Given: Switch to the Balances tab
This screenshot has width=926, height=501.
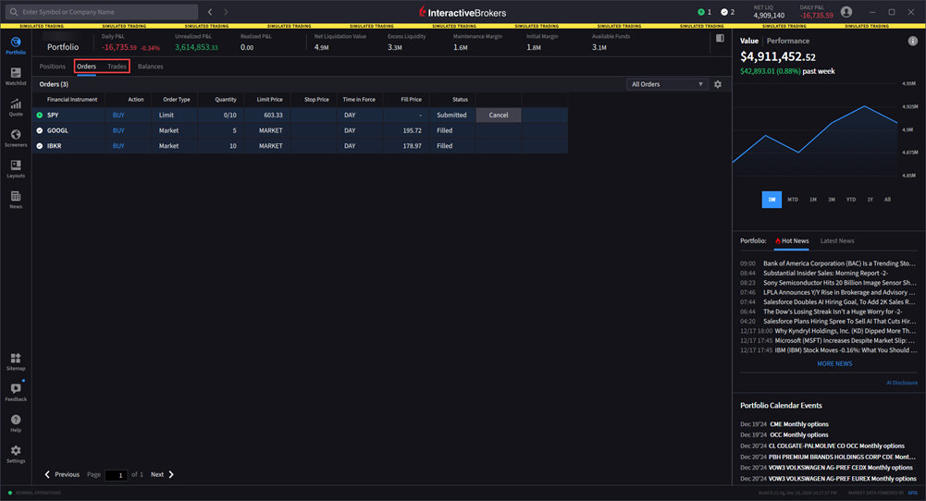Looking at the screenshot, I should 151,67.
